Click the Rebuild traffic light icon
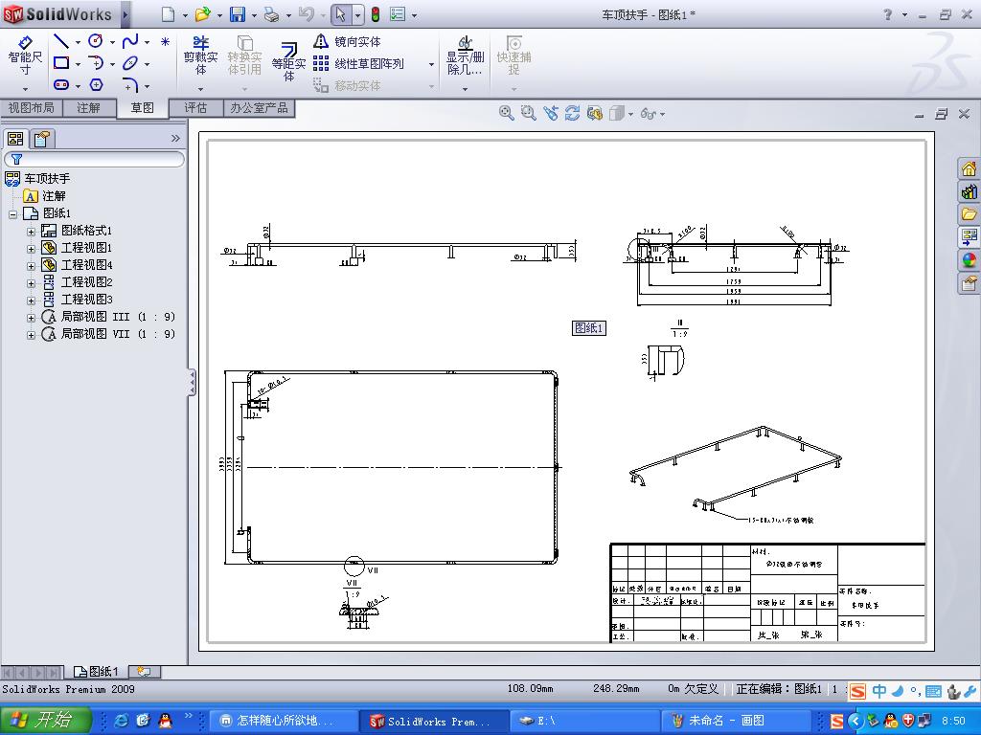The height and width of the screenshot is (735, 981). click(376, 14)
